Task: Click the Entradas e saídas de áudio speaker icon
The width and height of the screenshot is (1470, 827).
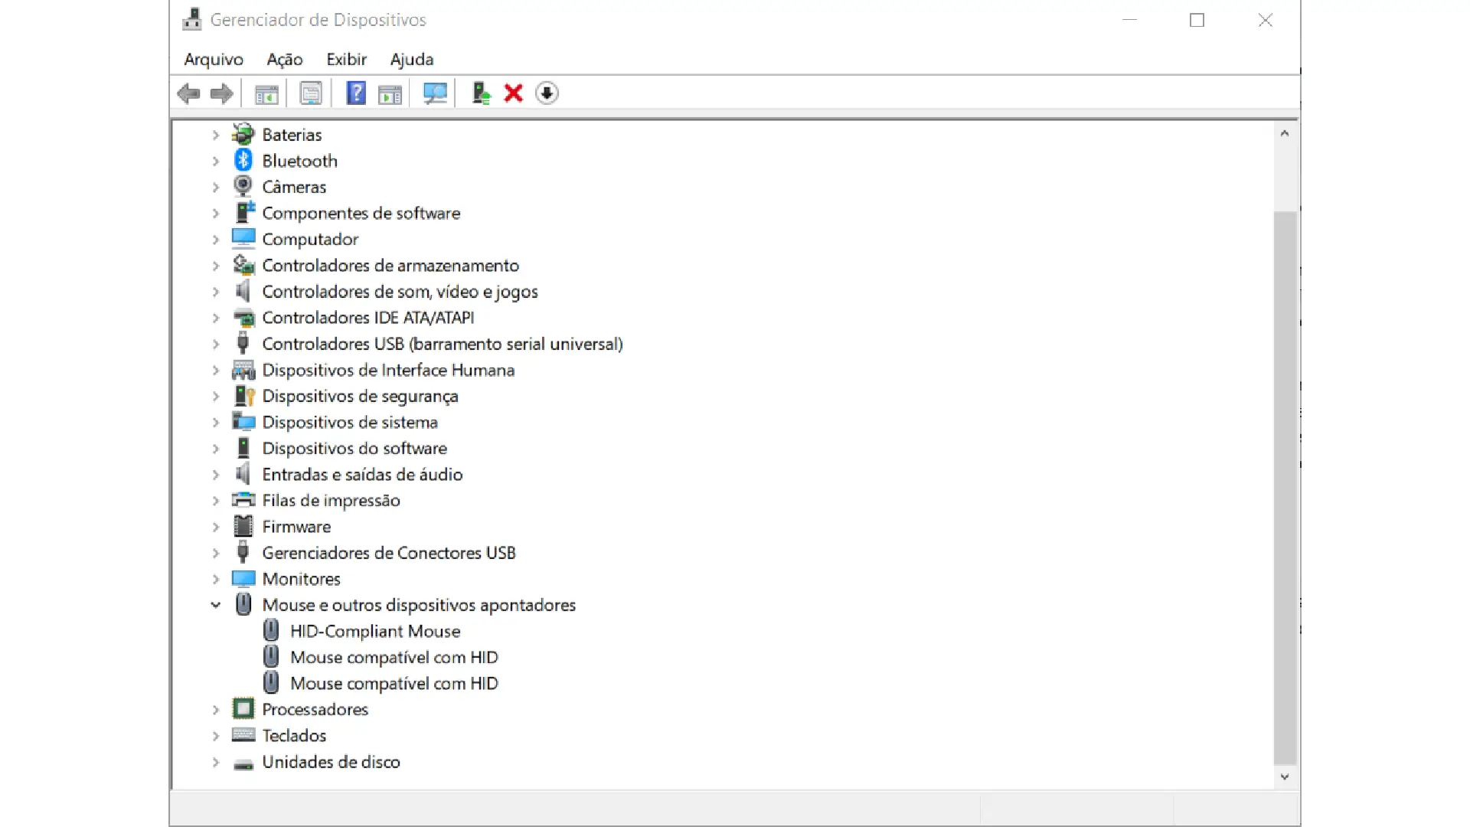Action: pyautogui.click(x=243, y=474)
